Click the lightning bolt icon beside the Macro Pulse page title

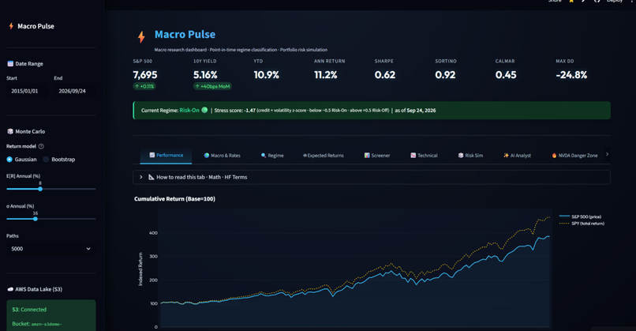coord(141,37)
